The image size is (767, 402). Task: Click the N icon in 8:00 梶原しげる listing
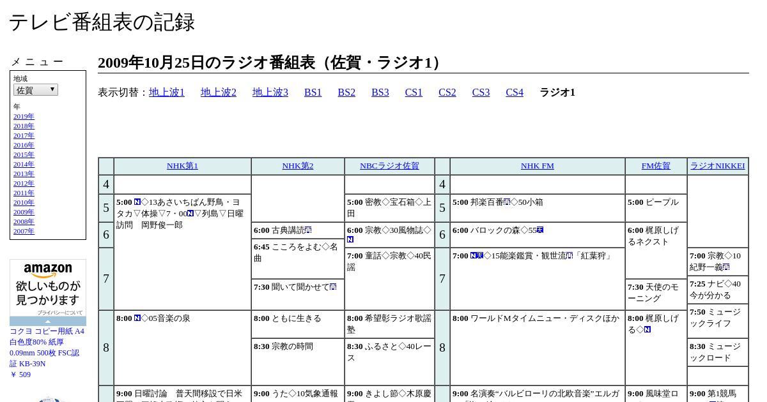[647, 329]
